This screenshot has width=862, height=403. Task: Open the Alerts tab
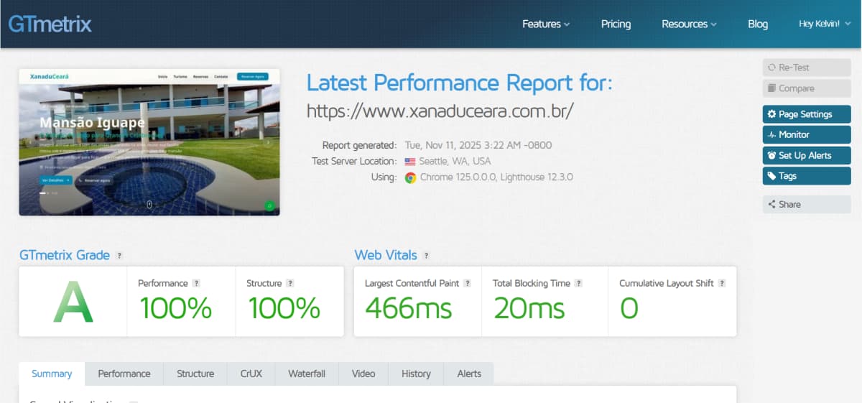[469, 374]
